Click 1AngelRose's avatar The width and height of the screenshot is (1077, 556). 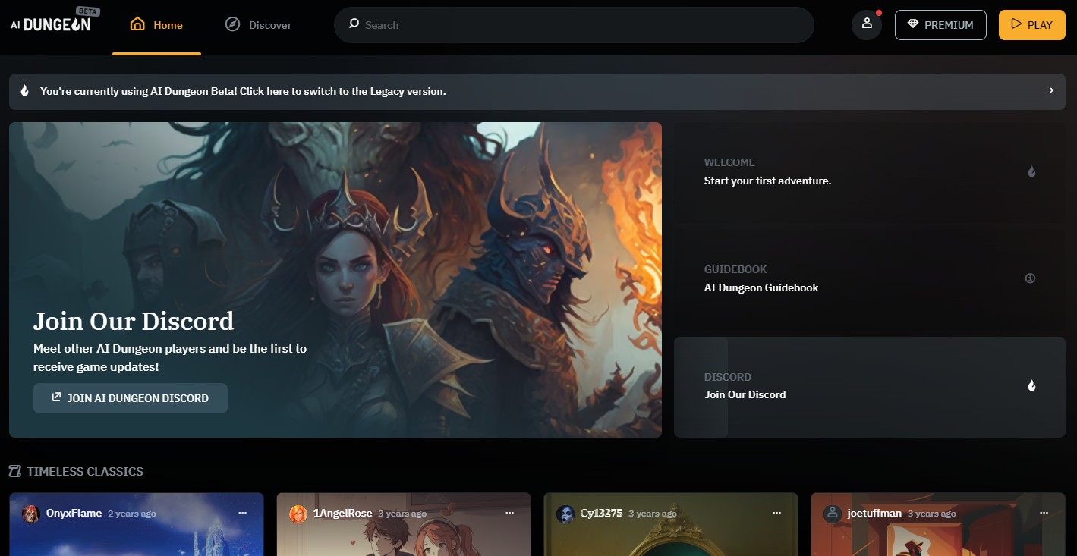coord(298,514)
